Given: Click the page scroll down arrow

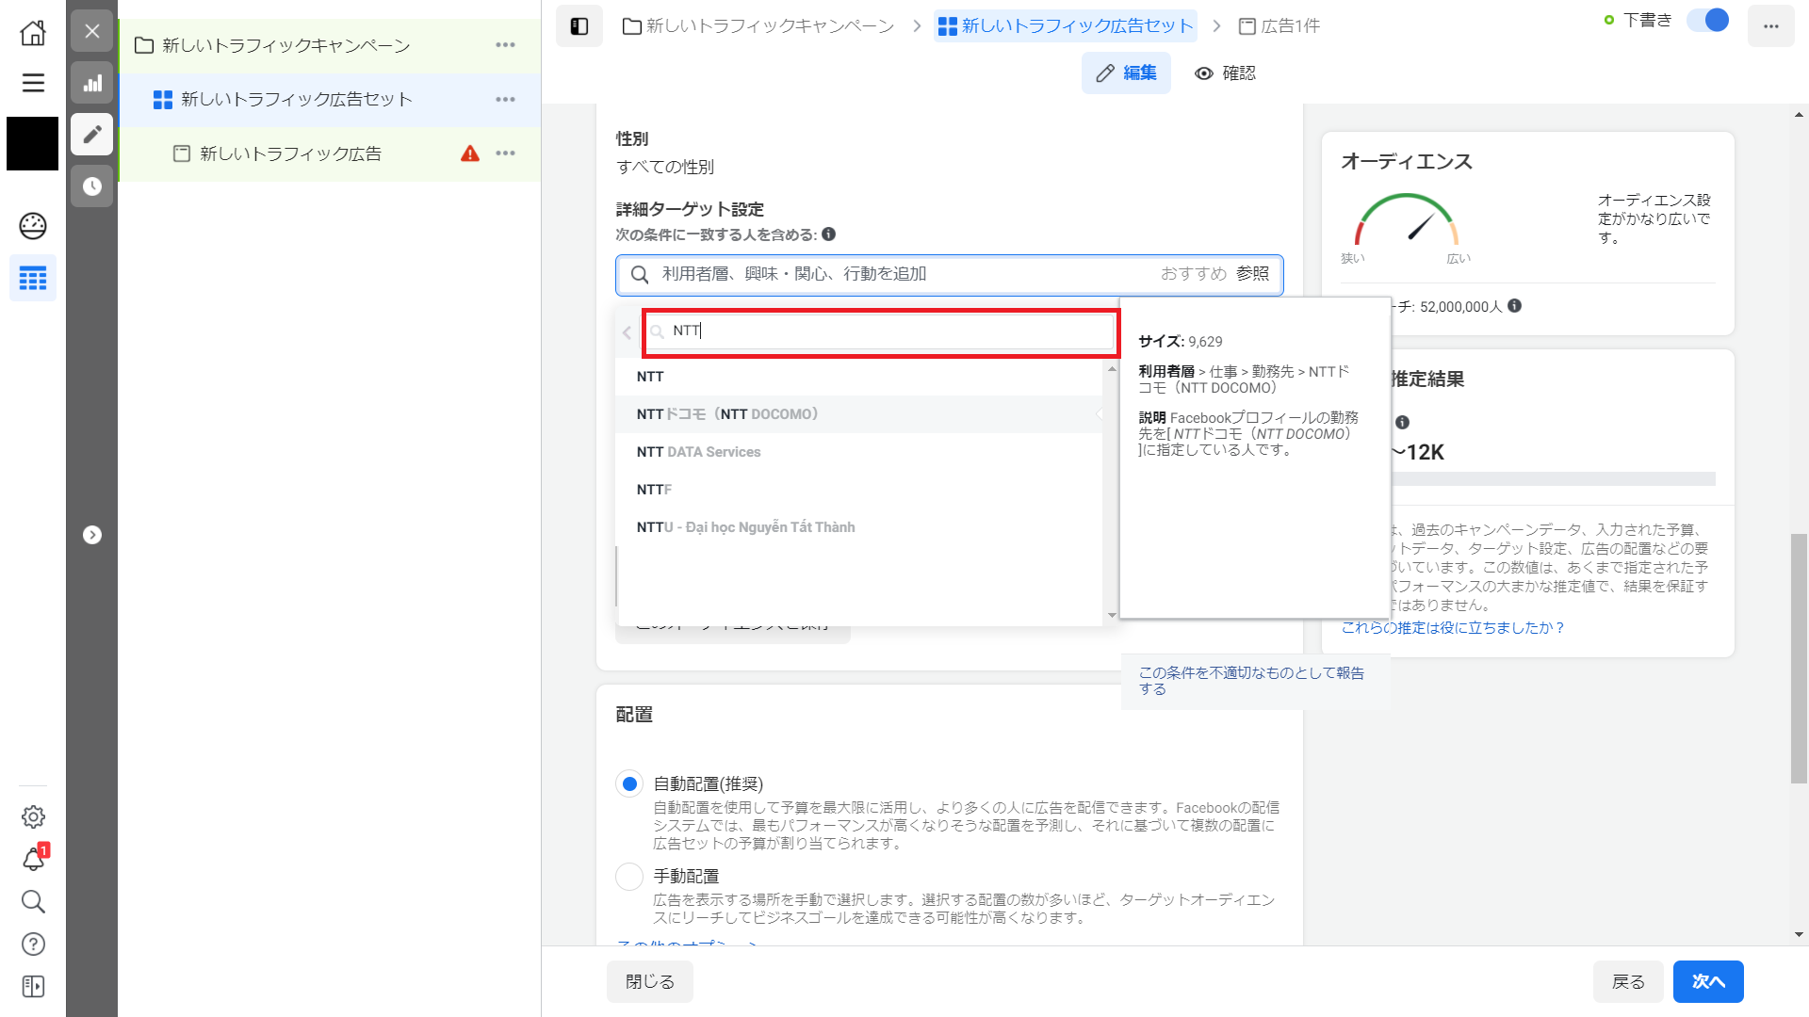Looking at the screenshot, I should [1799, 935].
